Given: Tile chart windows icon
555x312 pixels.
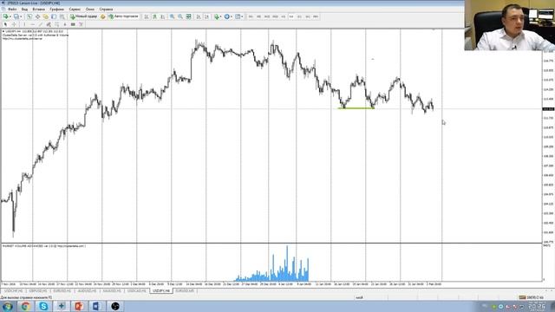Looking at the screenshot, I should [189, 16].
